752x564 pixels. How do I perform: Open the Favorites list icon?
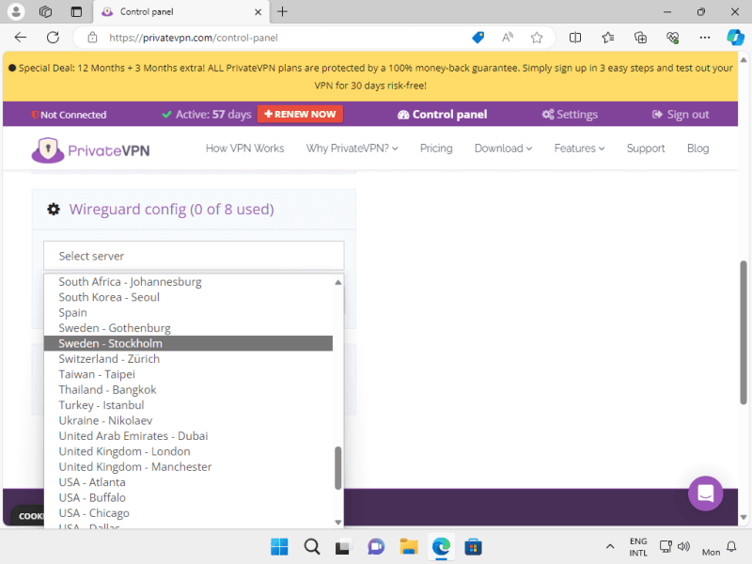point(607,38)
